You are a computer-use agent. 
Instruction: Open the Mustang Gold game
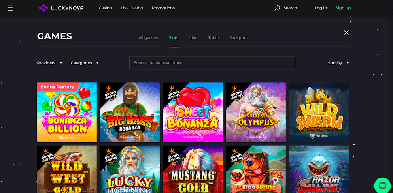tap(193, 169)
